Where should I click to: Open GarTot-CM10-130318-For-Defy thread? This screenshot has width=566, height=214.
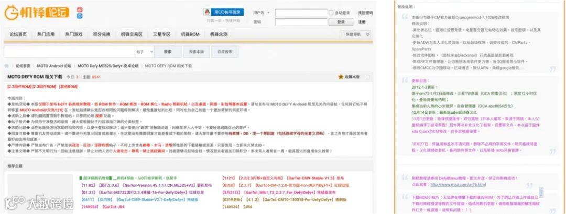285,199
